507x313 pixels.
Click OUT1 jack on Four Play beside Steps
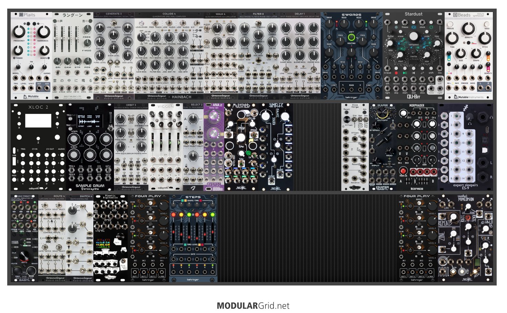135,272
